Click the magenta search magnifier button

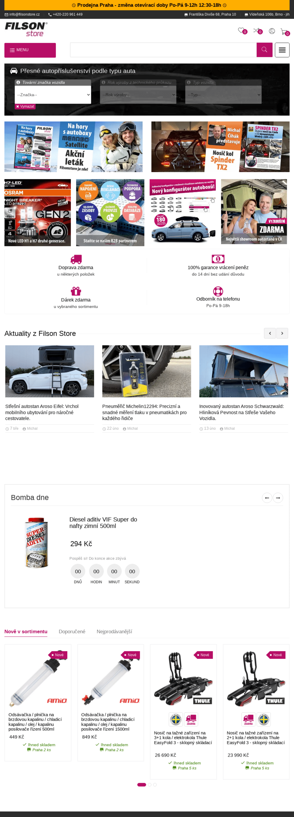[x=264, y=50]
